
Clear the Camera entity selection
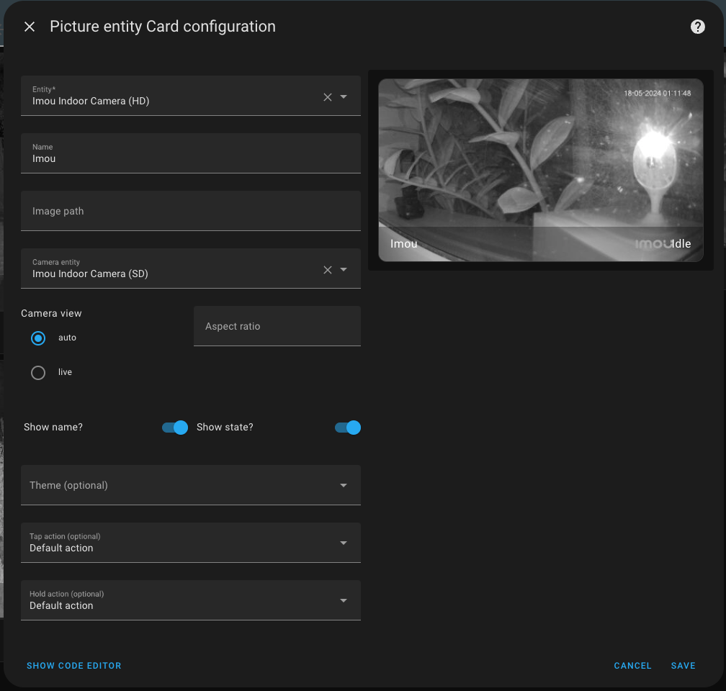pos(327,269)
